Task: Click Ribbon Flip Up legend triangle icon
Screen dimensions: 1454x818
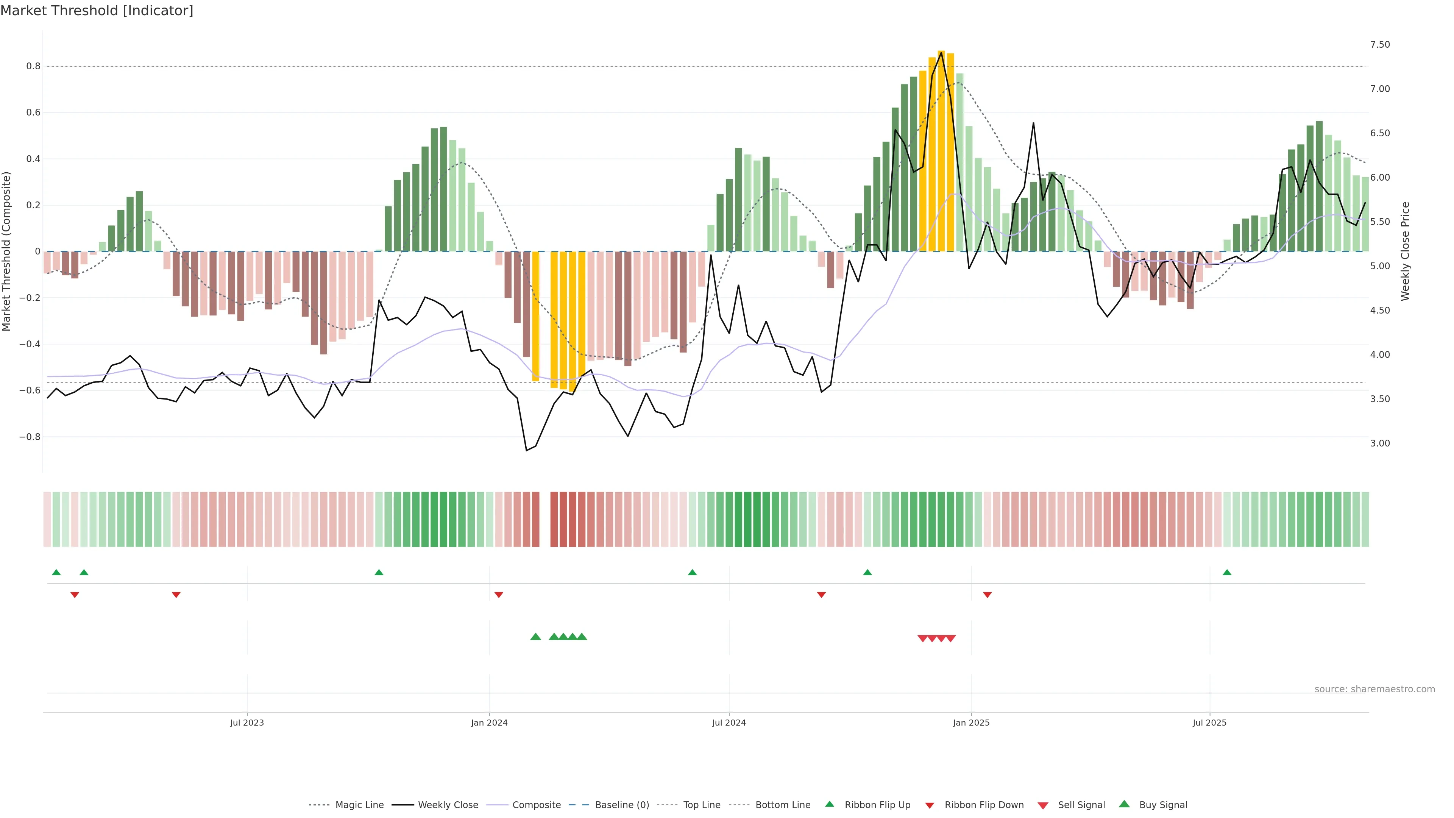Action: [829, 804]
